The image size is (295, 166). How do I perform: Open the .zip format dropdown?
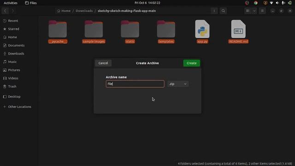click(x=178, y=84)
